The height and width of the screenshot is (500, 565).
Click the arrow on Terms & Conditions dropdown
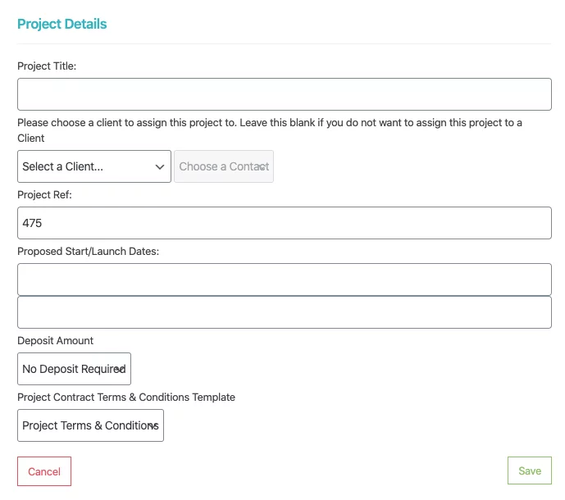click(153, 425)
